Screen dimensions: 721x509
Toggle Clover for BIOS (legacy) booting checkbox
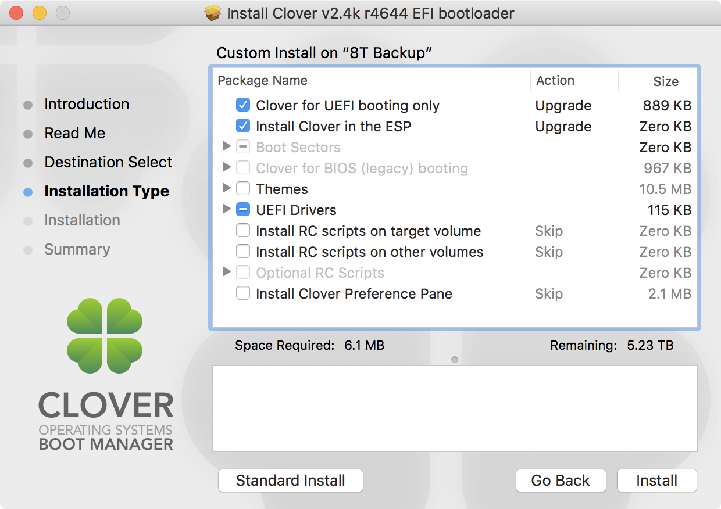click(243, 169)
